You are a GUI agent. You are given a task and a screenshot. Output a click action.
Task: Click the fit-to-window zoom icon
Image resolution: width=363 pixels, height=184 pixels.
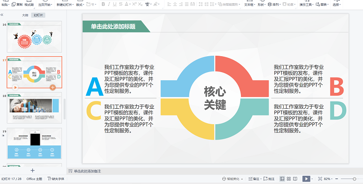[x=320, y=179]
